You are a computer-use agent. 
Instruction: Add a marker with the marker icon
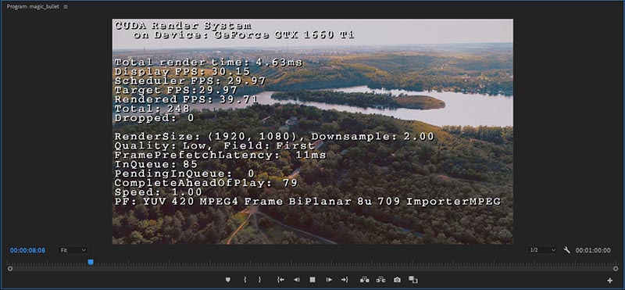pos(227,280)
